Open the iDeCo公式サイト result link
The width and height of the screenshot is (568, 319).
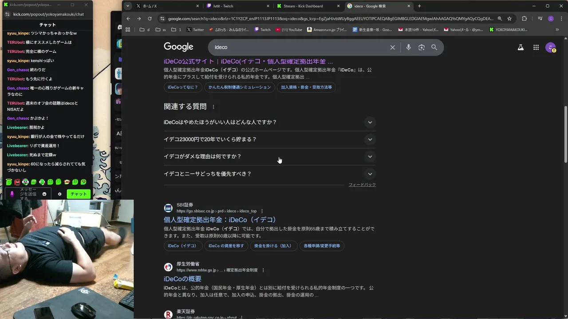pos(248,62)
